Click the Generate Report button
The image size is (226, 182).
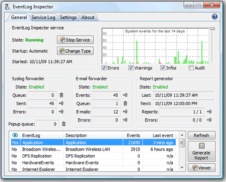(x=202, y=151)
